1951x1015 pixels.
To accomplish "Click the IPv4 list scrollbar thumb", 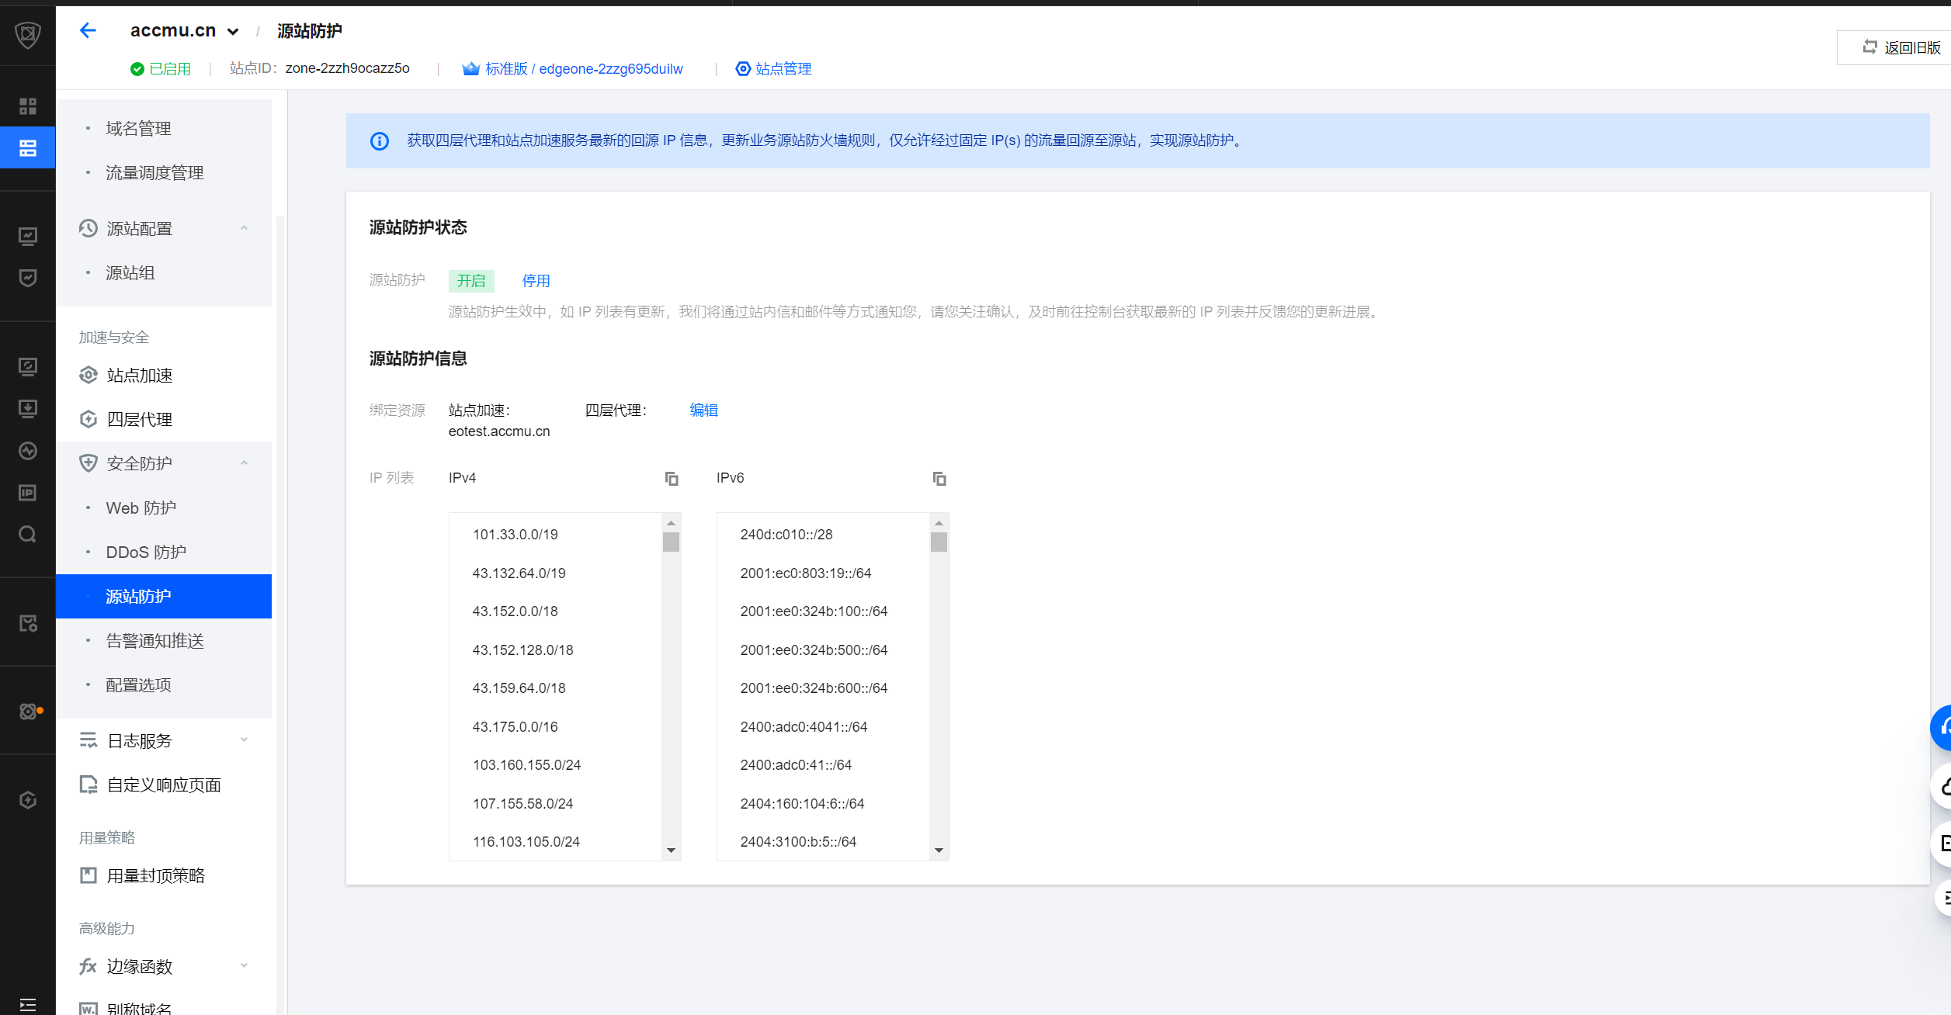I will click(x=672, y=542).
